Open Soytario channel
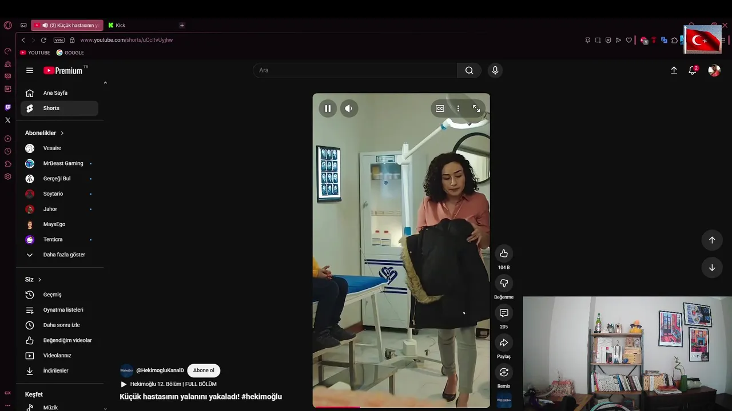732x411 pixels. 59,194
